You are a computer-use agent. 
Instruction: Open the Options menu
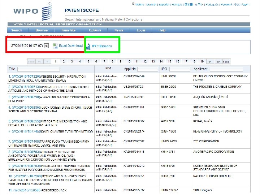95,30
